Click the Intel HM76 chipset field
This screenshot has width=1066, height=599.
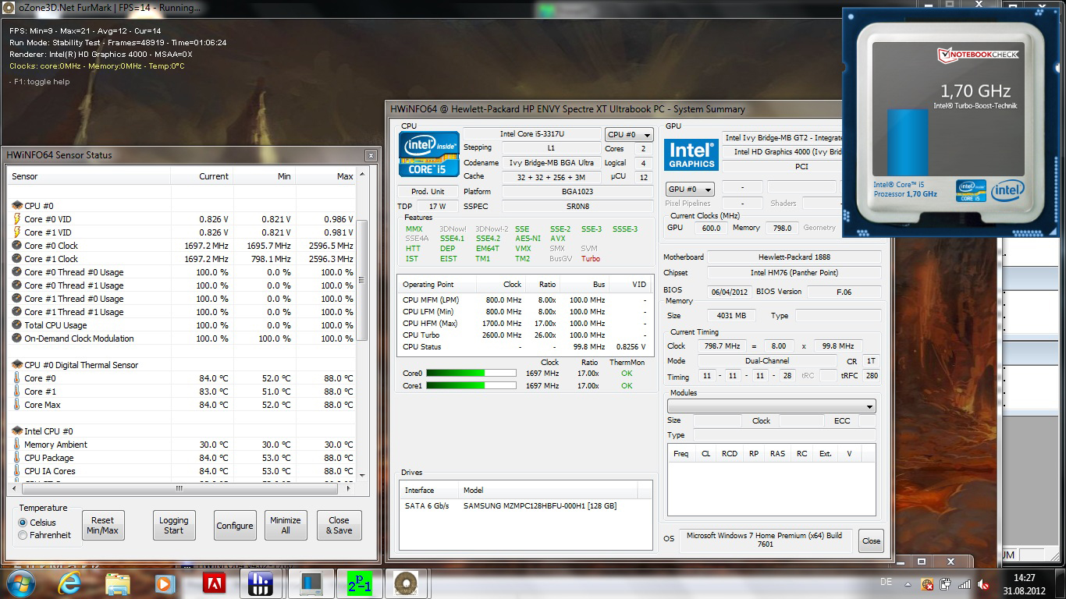pos(794,273)
